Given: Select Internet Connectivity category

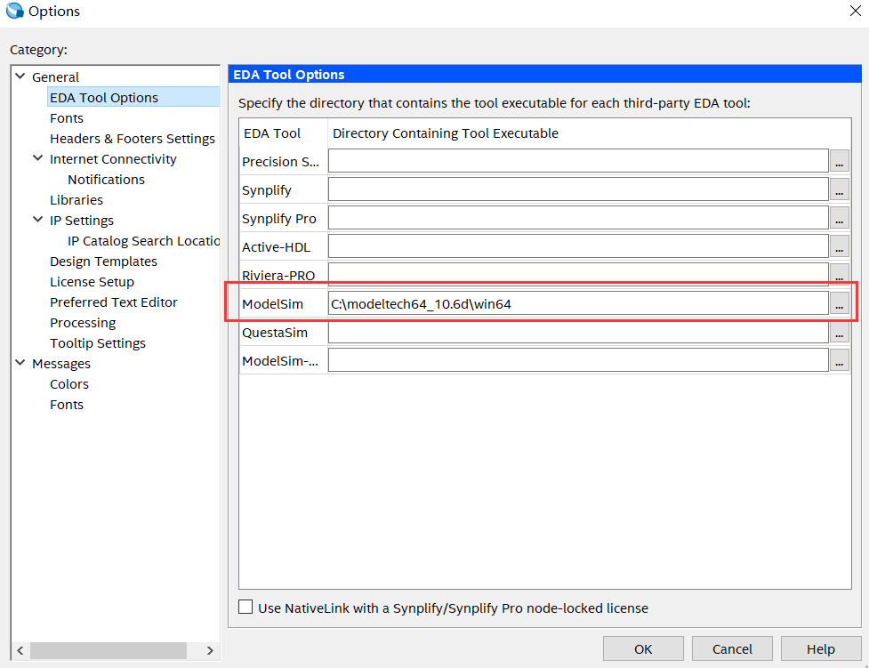Looking at the screenshot, I should tap(113, 159).
